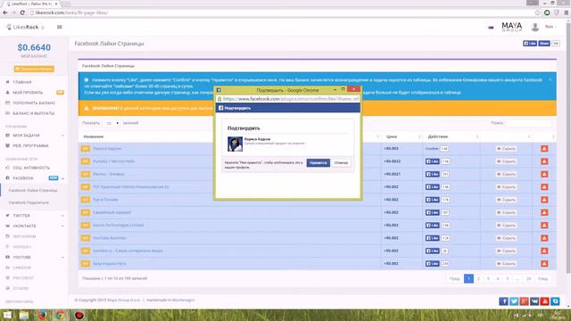Screen dimensions: 571x321
Task: Click the LinkedIn icon in sidebar
Action: pyautogui.click(x=8, y=267)
